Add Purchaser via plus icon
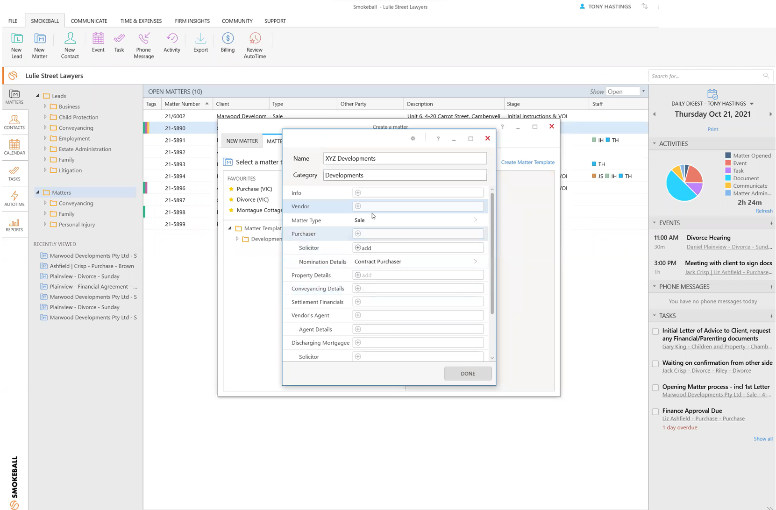 click(x=358, y=234)
